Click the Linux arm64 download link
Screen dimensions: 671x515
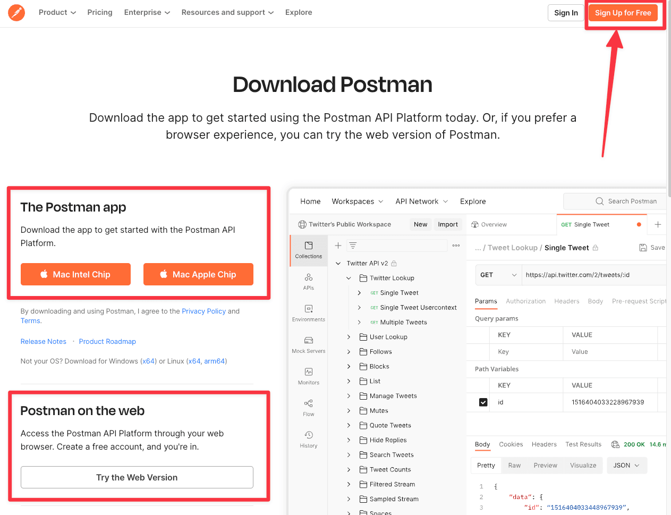(x=215, y=361)
